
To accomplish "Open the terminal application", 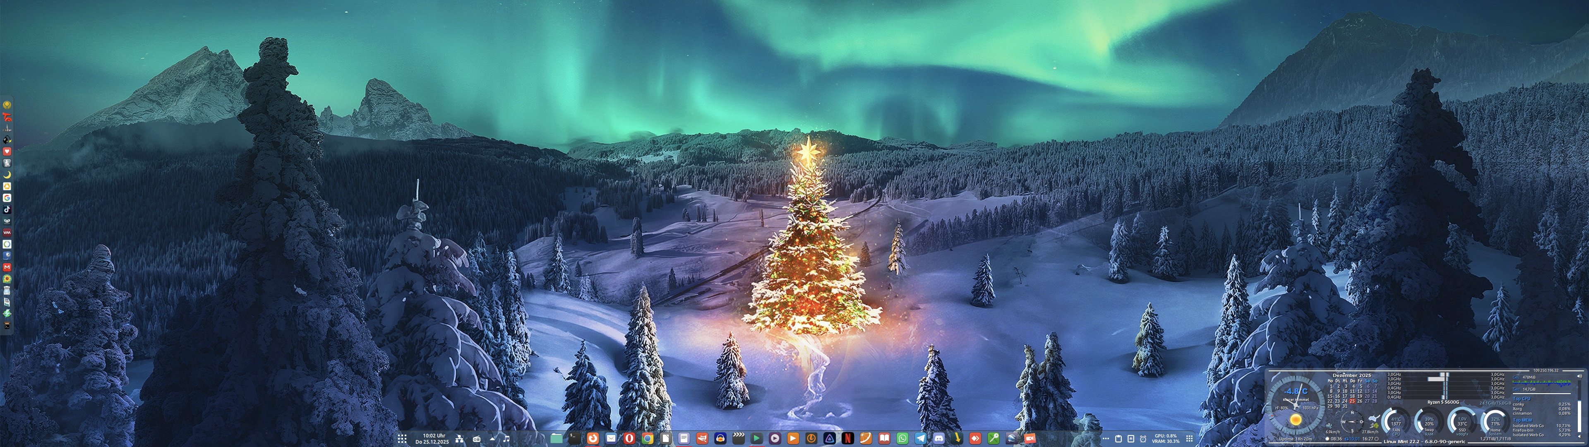I will pos(574,438).
